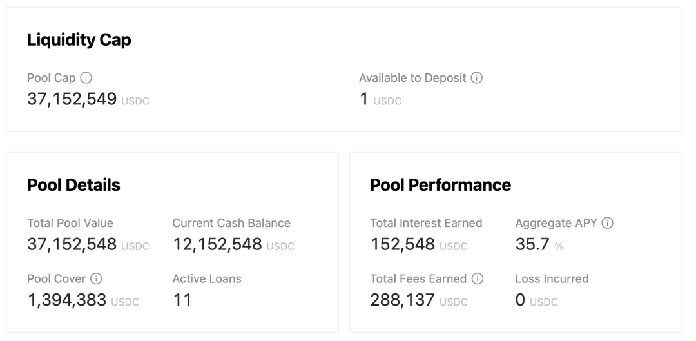Select the Total Pool Value amount 37,152,548
The image size is (696, 341).
pos(72,244)
